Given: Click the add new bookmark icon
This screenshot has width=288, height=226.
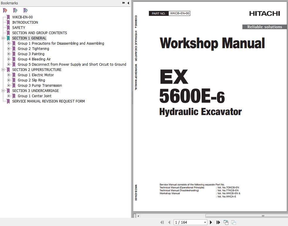Looking at the screenshot, I should (15, 11).
